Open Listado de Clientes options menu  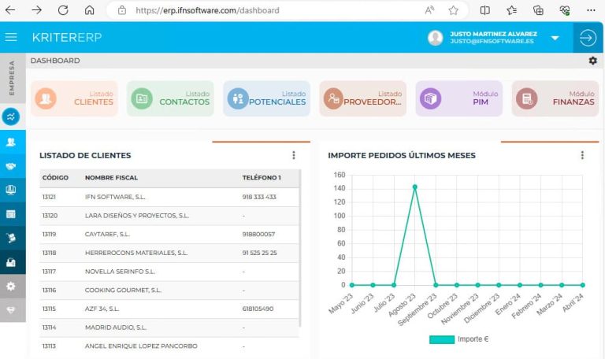coord(294,155)
